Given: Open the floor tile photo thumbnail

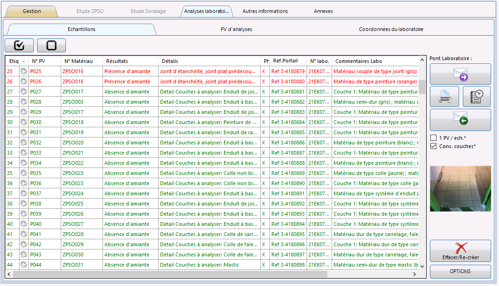Looking at the screenshot, I should 460,188.
